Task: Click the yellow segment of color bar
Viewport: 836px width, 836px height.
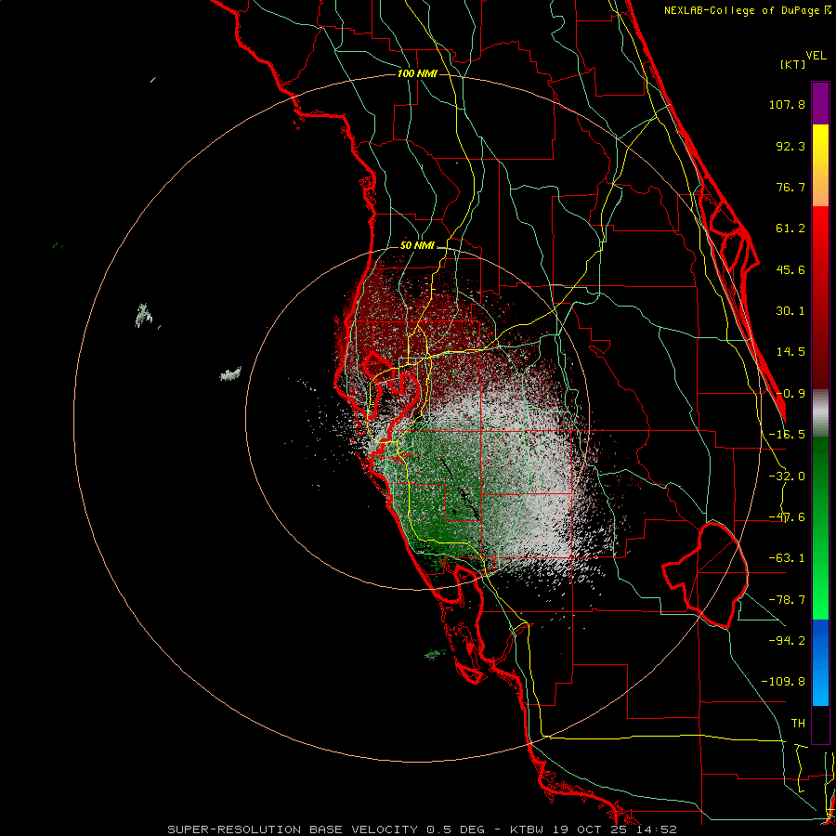Action: tap(820, 165)
